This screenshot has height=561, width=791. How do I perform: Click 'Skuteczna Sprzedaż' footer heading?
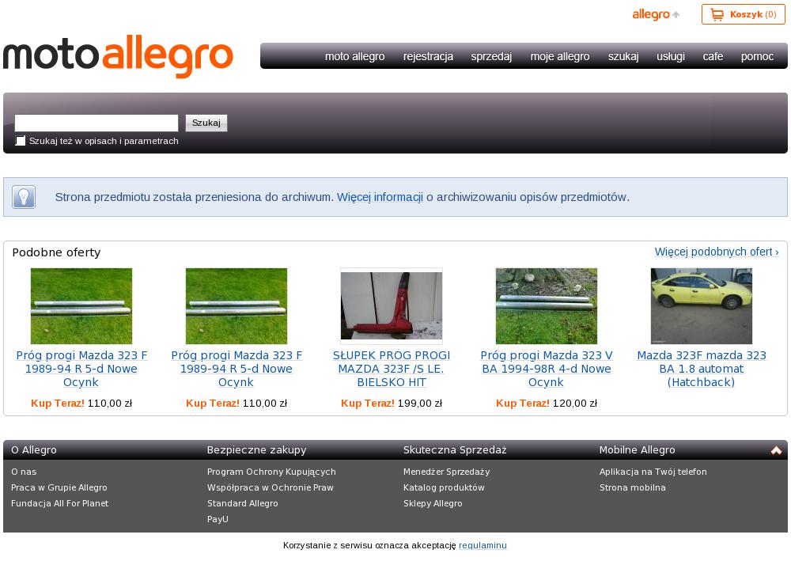(455, 450)
